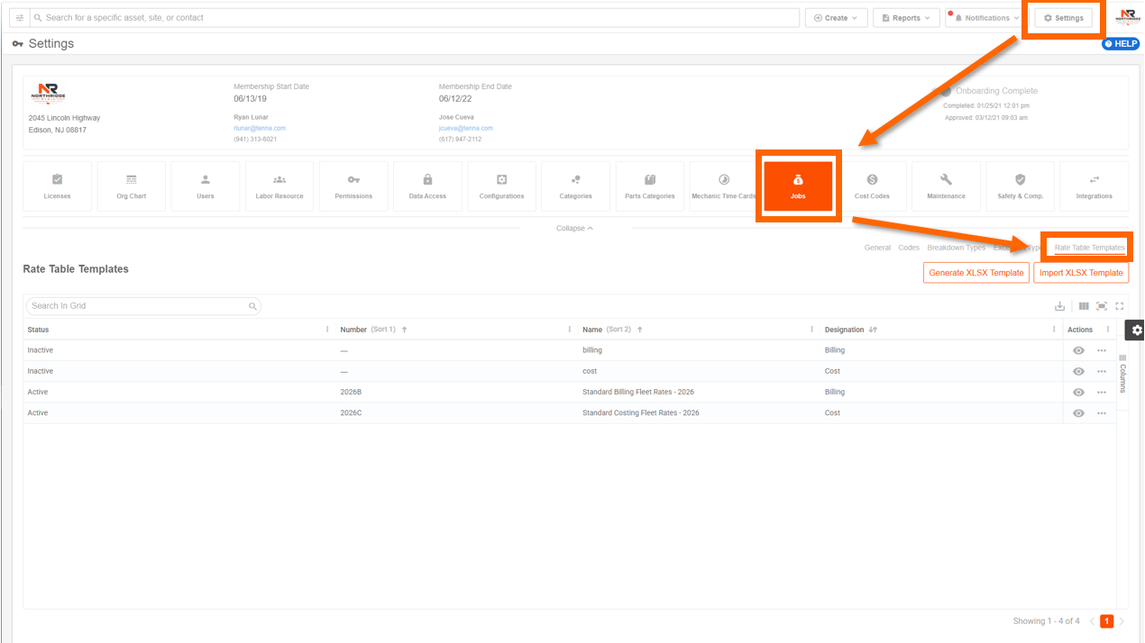This screenshot has width=1145, height=643.
Task: Click the global asset search field
Action: tap(415, 18)
